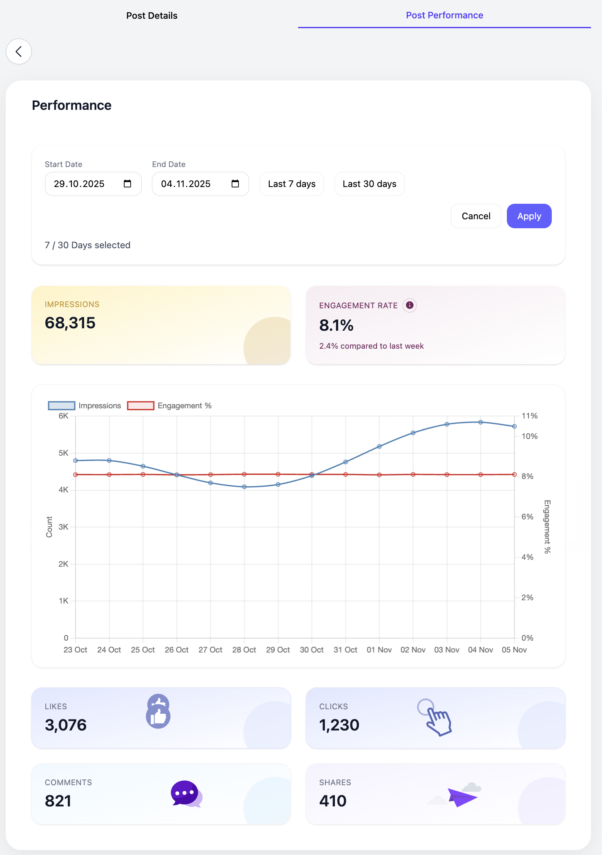Viewport: 602px width, 855px height.
Task: Click the 04 Nov impressions data point
Action: pyautogui.click(x=481, y=422)
